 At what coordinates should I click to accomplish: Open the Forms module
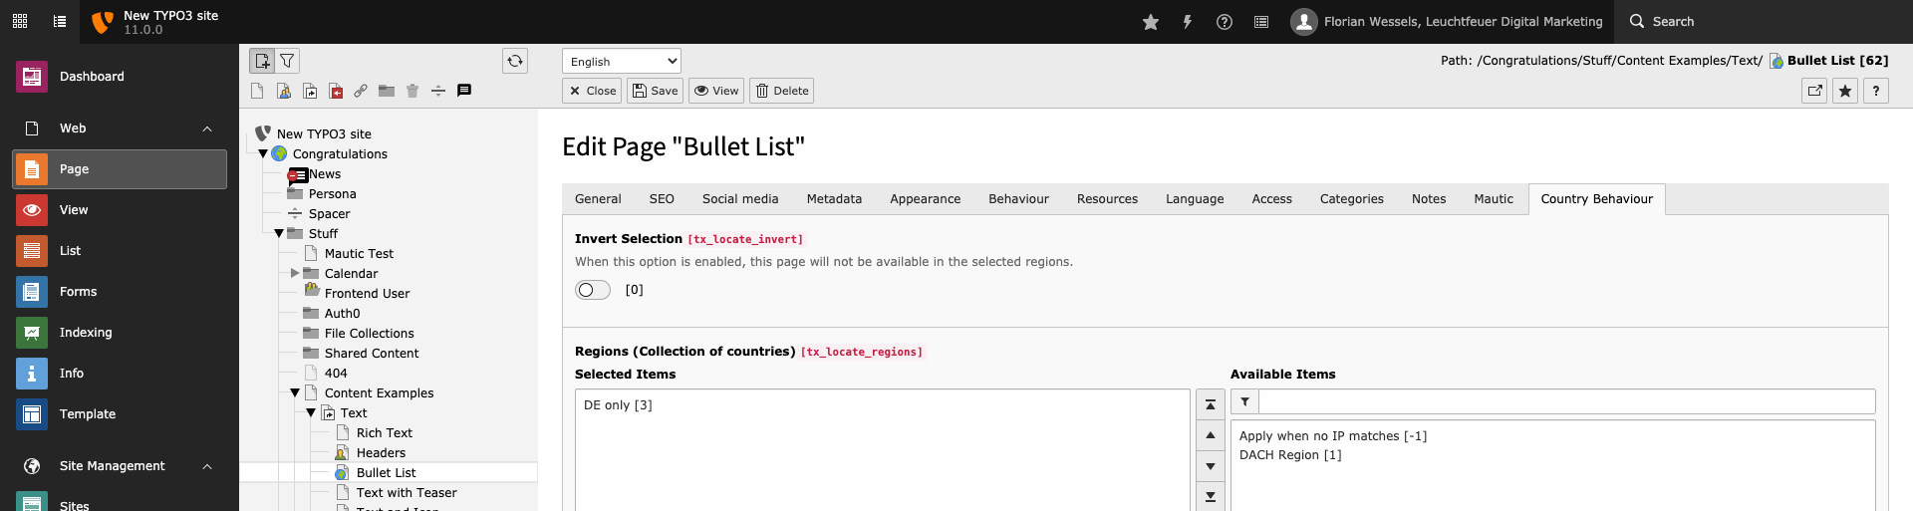coord(120,292)
